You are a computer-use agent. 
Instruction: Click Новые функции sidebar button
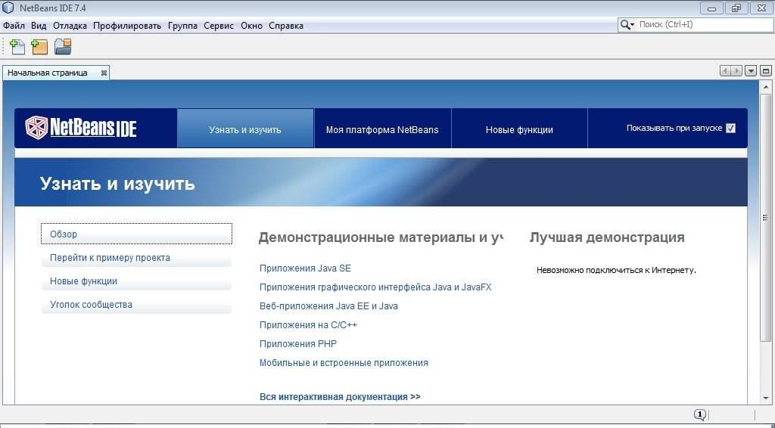136,281
